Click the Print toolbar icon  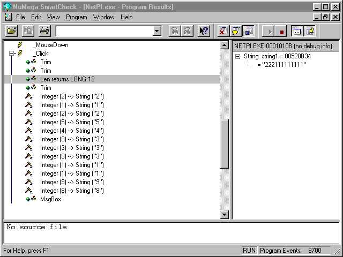pyautogui.click(x=45, y=31)
